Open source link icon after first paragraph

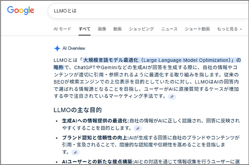tap(171, 96)
